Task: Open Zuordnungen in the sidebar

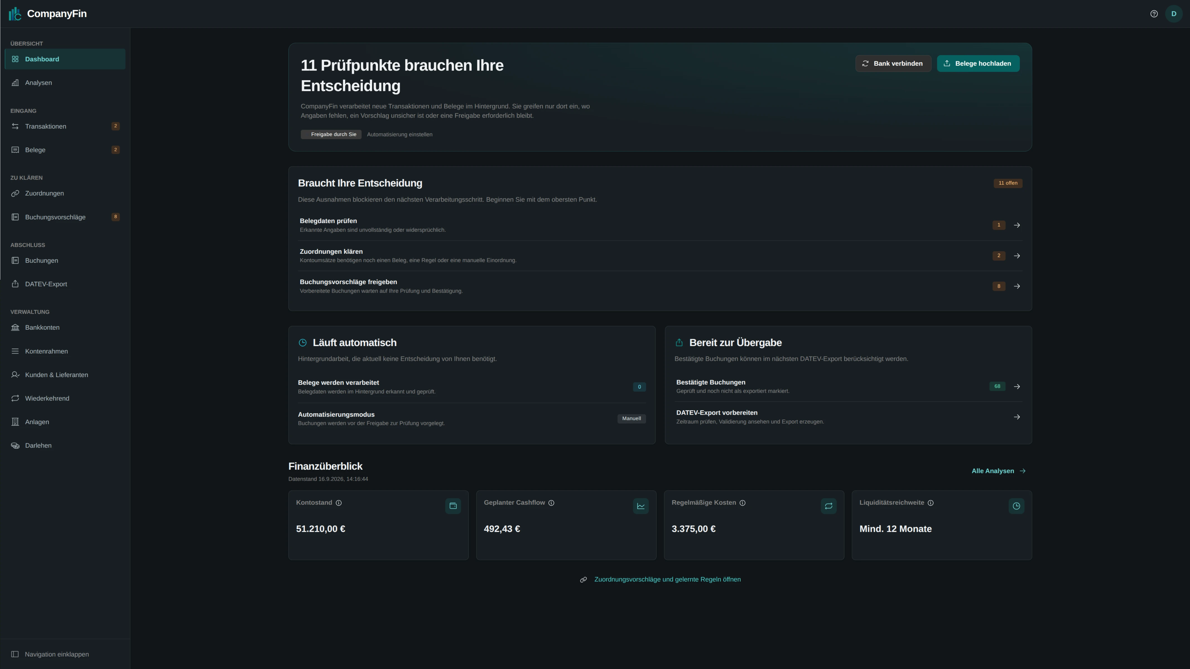Action: 65,193
